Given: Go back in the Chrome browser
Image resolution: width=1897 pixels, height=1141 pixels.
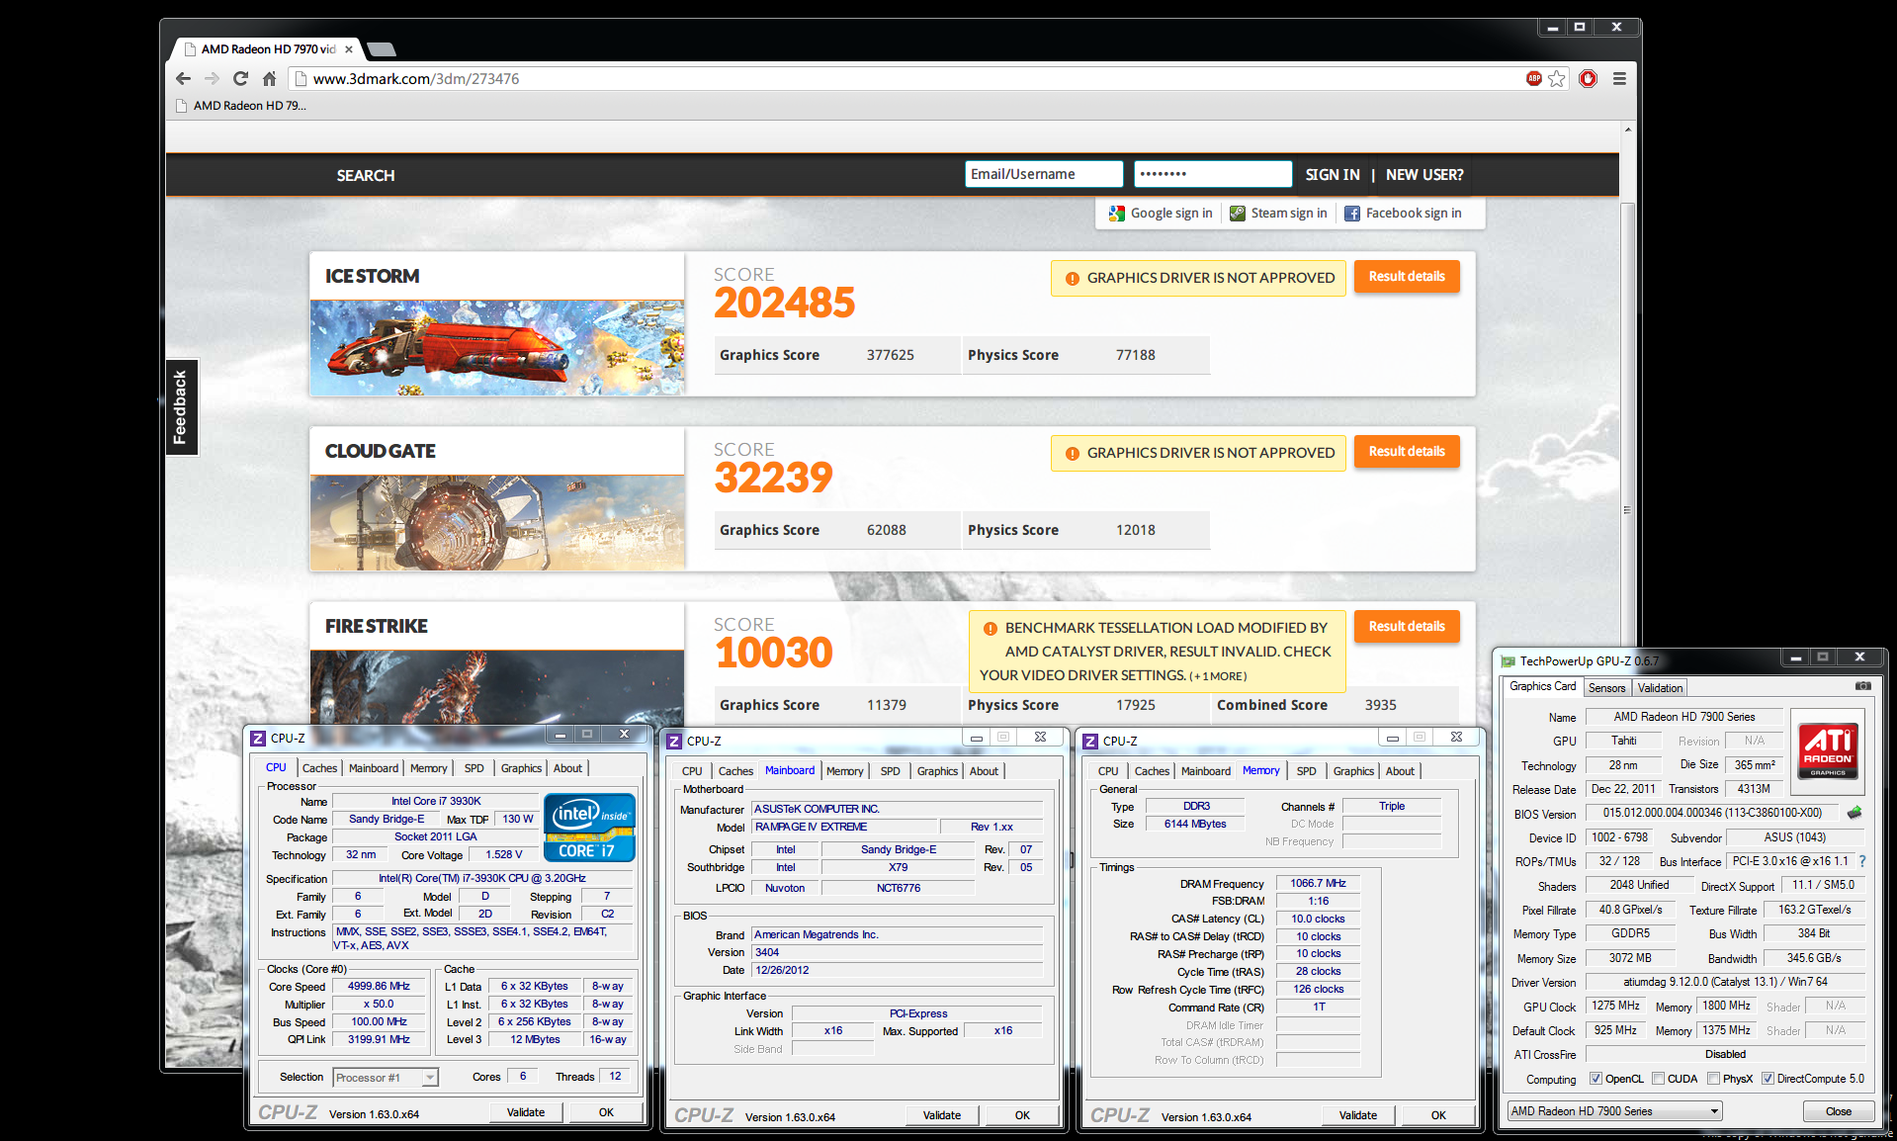Looking at the screenshot, I should point(183,79).
